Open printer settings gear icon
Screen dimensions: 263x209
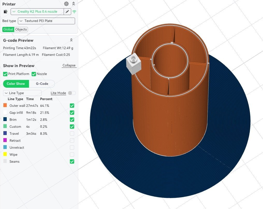[x=66, y=4]
